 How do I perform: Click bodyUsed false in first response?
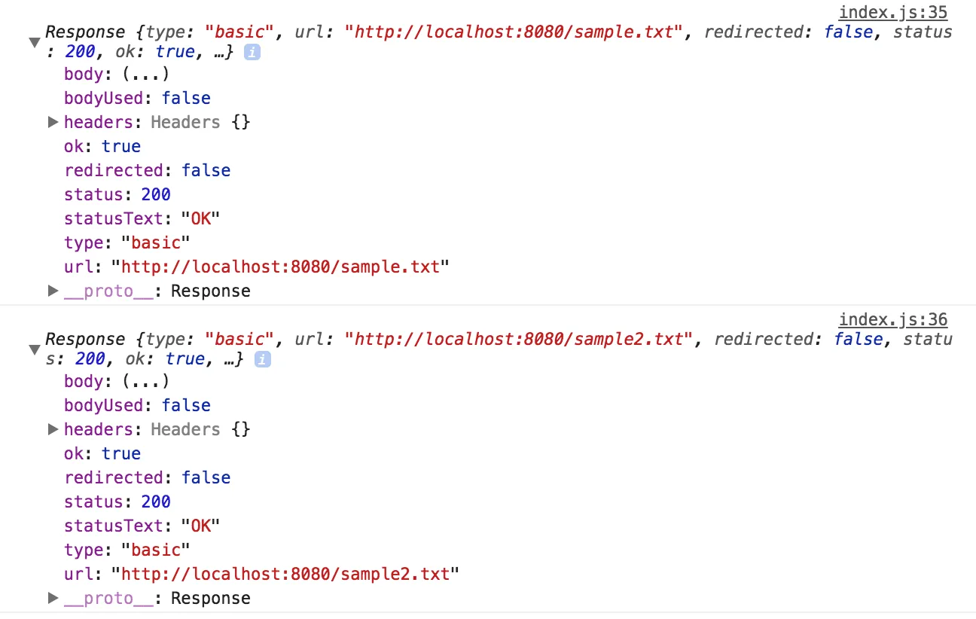[186, 98]
